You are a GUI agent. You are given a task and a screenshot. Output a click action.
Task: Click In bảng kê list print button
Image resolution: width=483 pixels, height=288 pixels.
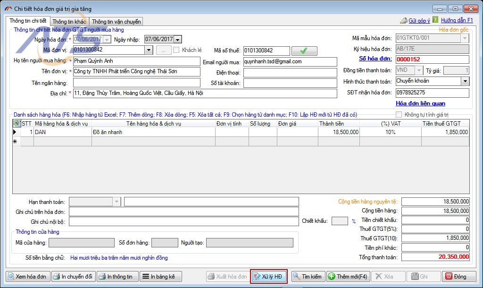click(x=158, y=277)
